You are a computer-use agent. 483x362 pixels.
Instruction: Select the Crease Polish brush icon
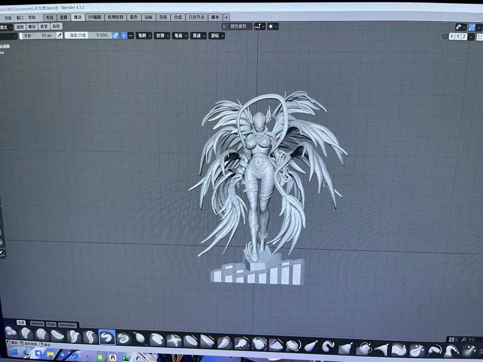[73, 336]
